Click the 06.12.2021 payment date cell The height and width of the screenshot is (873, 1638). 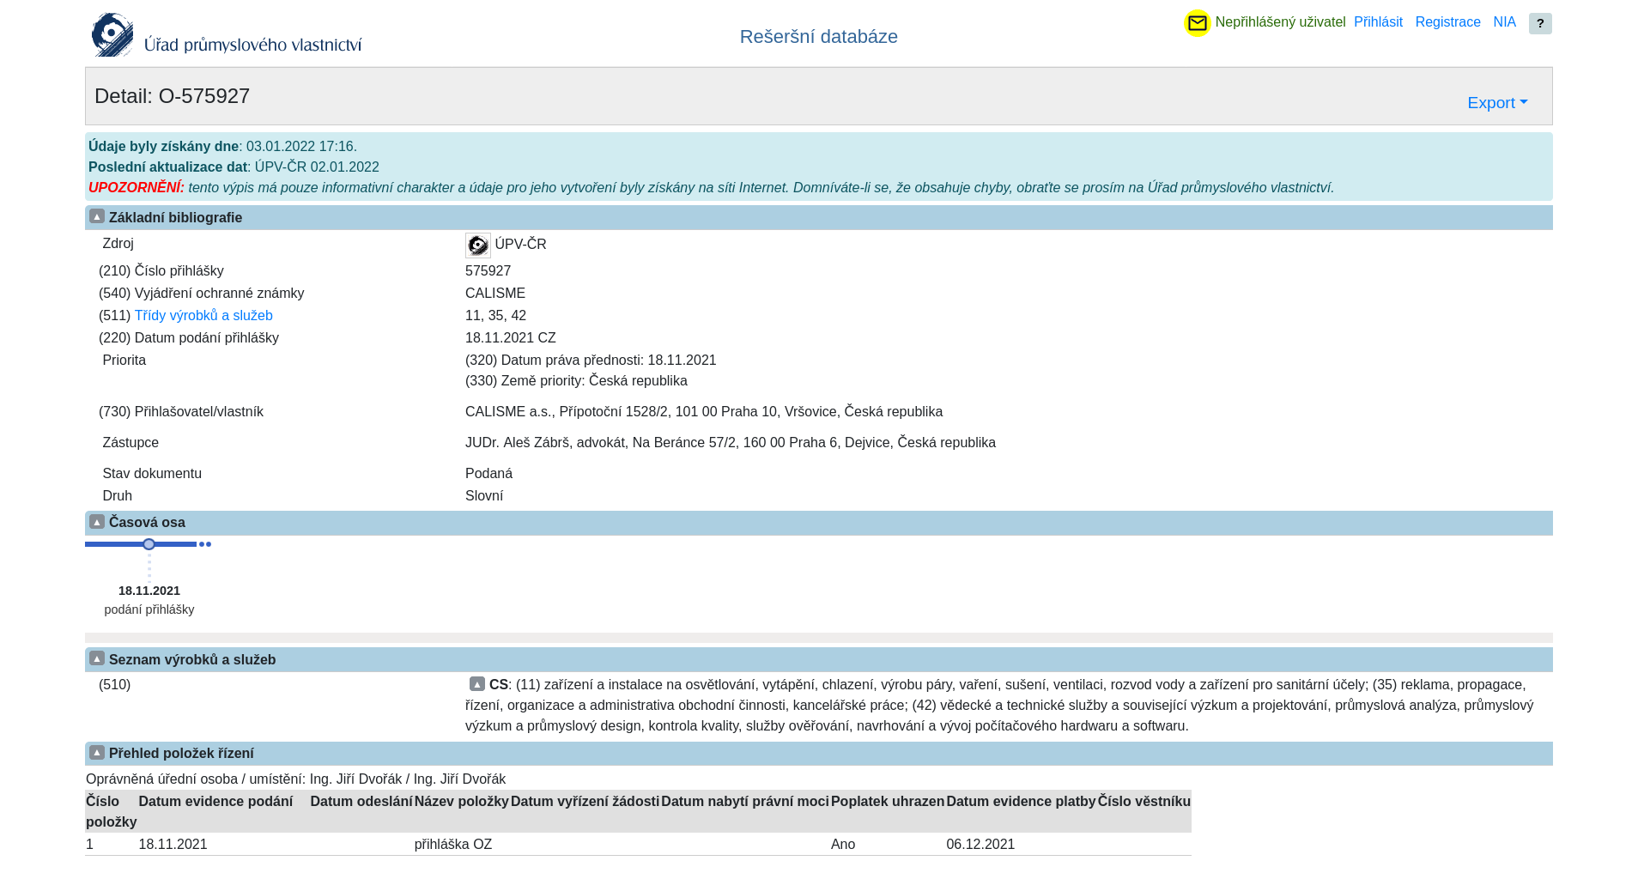click(x=980, y=845)
